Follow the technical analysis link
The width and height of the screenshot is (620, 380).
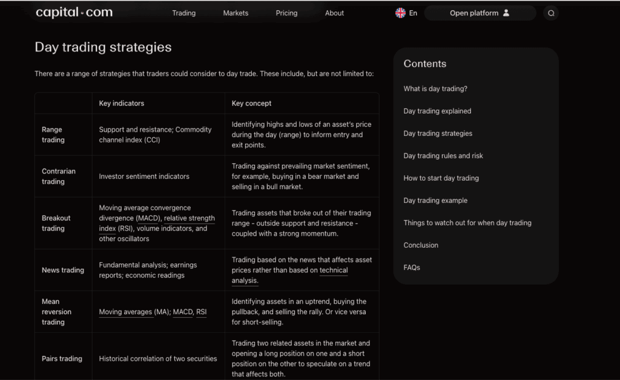click(x=289, y=275)
